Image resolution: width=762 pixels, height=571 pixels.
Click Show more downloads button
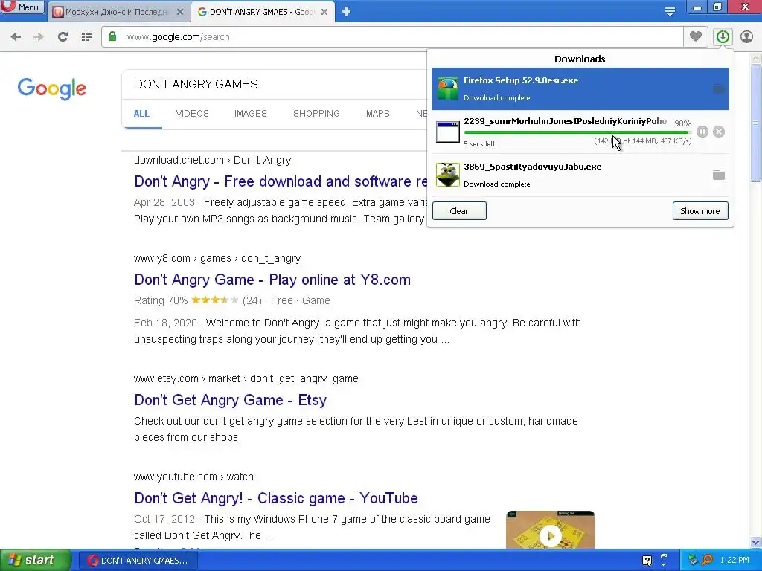700,210
